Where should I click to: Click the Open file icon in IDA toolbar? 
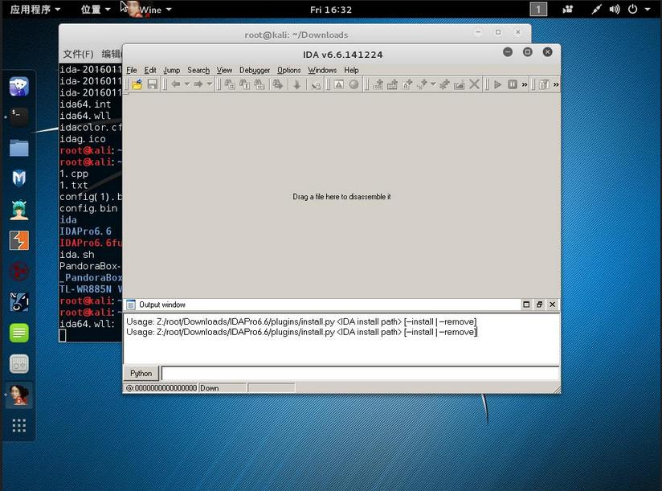137,84
